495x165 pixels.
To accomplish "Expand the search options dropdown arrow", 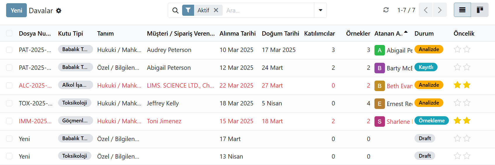I will (x=320, y=10).
